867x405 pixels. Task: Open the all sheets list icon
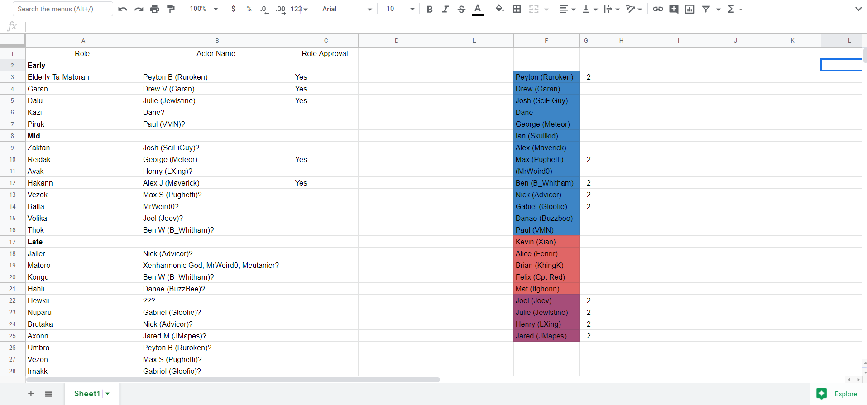(x=48, y=394)
